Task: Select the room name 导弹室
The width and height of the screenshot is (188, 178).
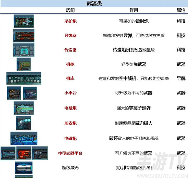Action: (x=71, y=36)
